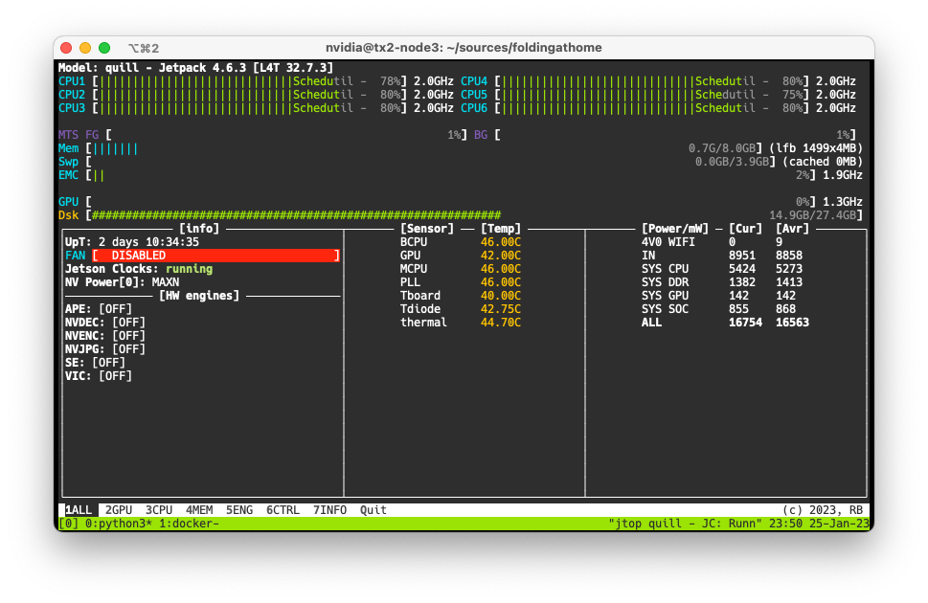Image resolution: width=928 pixels, height=603 pixels.
Task: Click the tmux clock 23:50 25-Jan-23
Action: point(819,524)
